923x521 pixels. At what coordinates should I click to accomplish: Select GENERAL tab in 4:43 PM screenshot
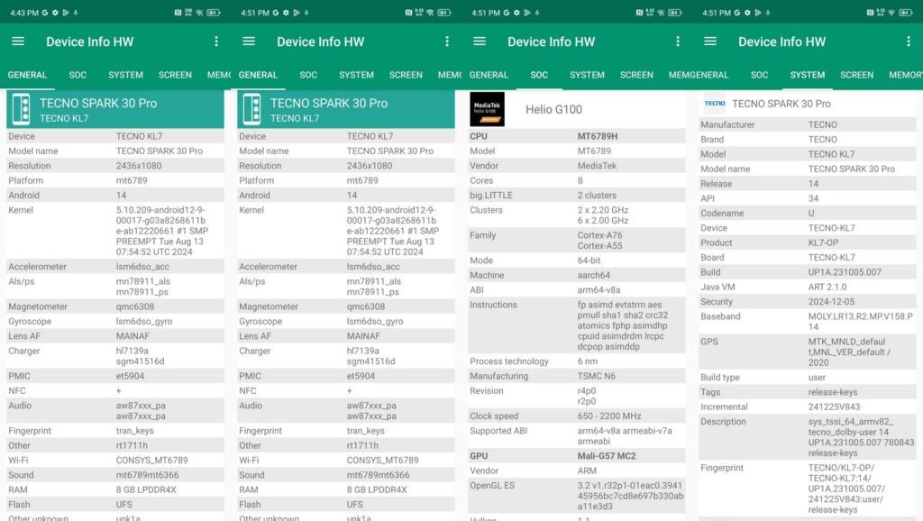pyautogui.click(x=27, y=75)
